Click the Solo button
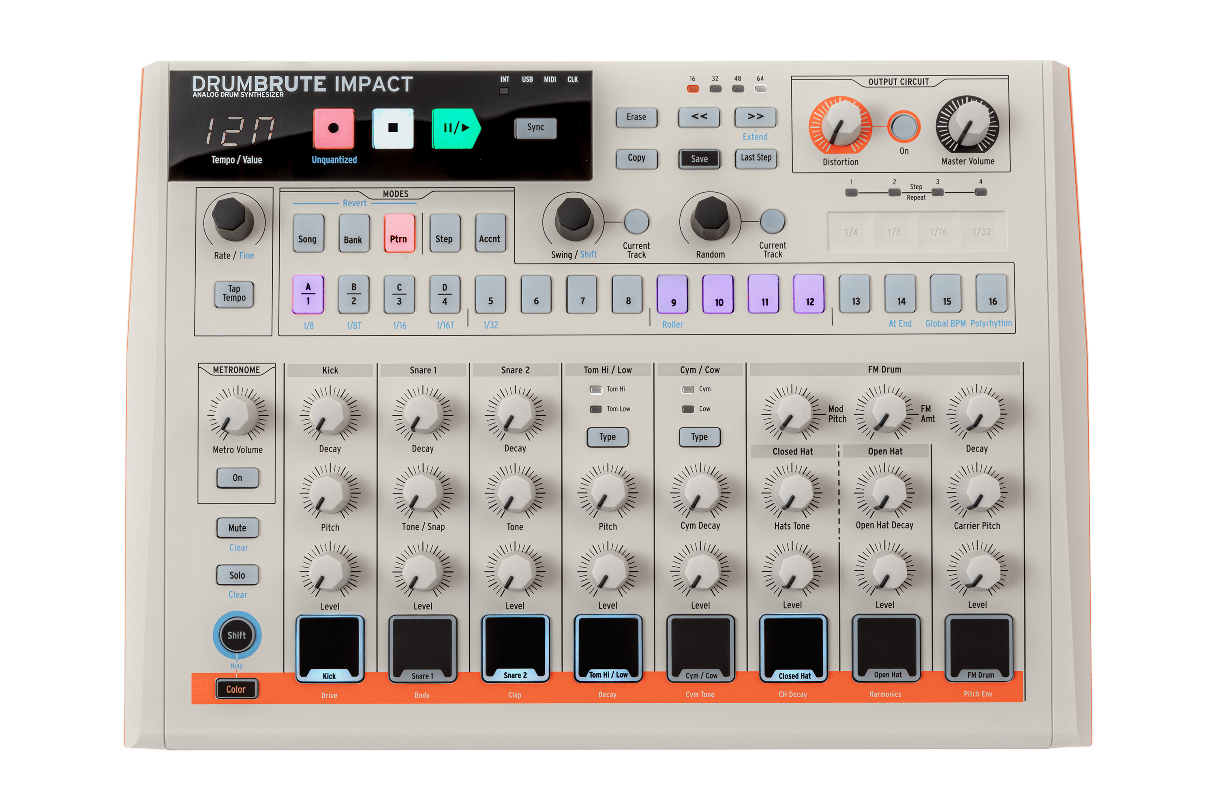Screen dimensions: 1216x811 (237, 575)
